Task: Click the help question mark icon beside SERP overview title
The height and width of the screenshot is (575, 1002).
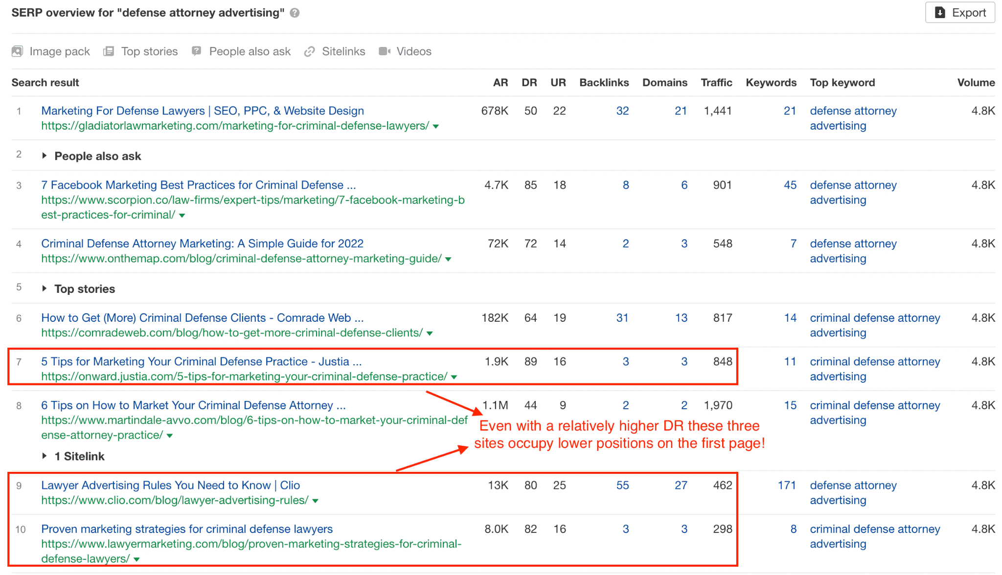Action: [x=295, y=13]
